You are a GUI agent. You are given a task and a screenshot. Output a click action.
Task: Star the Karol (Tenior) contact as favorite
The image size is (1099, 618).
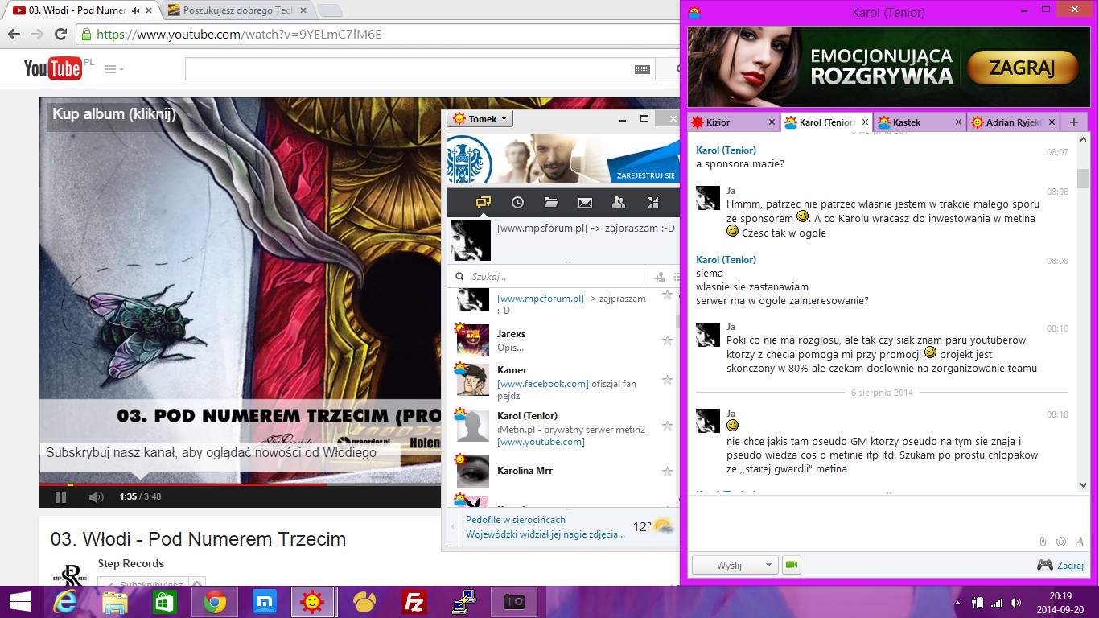point(667,425)
